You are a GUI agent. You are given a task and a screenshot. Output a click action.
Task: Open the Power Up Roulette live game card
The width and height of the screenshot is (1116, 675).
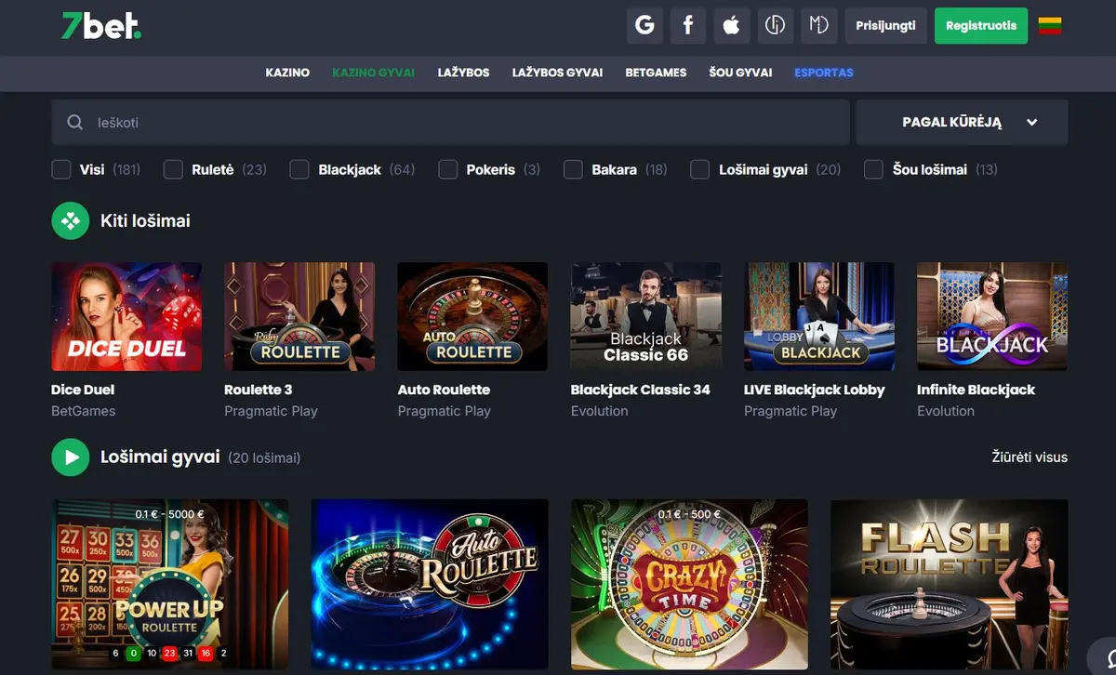pyautogui.click(x=170, y=586)
